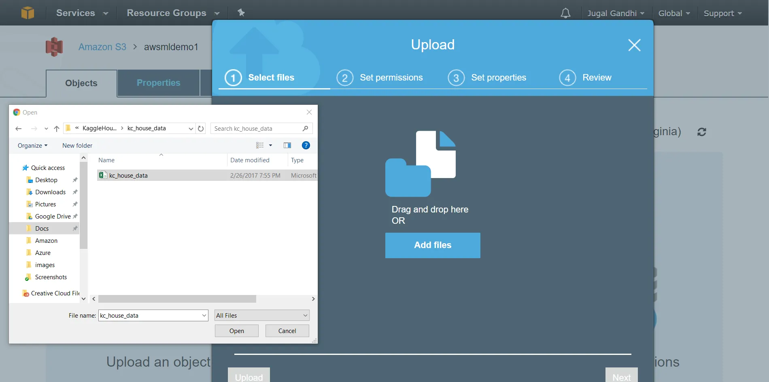Screen dimensions: 769x382
Task: Click the AWS cube logo icon
Action: [28, 13]
